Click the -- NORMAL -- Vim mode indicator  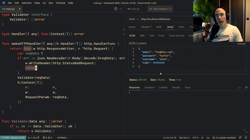tap(62, 138)
